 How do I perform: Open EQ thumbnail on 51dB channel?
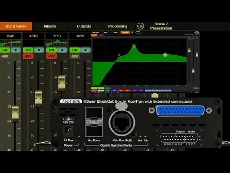tap(57, 43)
